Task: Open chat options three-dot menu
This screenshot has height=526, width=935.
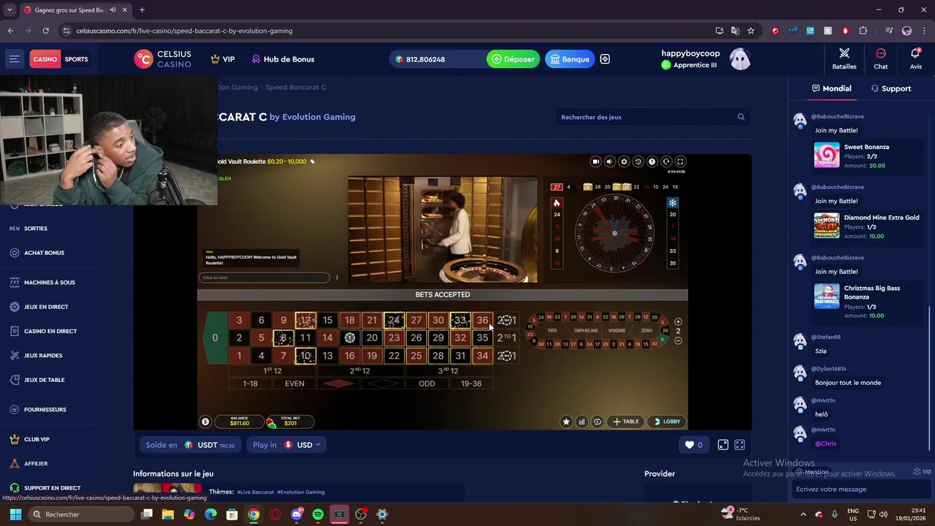Action: click(x=337, y=278)
